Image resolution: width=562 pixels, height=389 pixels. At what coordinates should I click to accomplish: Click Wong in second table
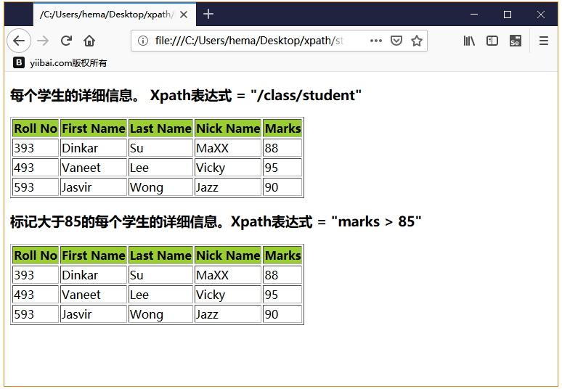[160, 314]
